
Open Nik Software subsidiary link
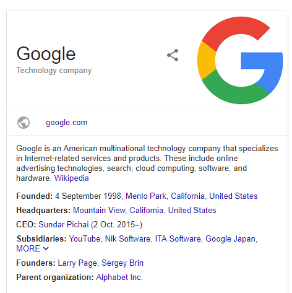click(x=127, y=238)
